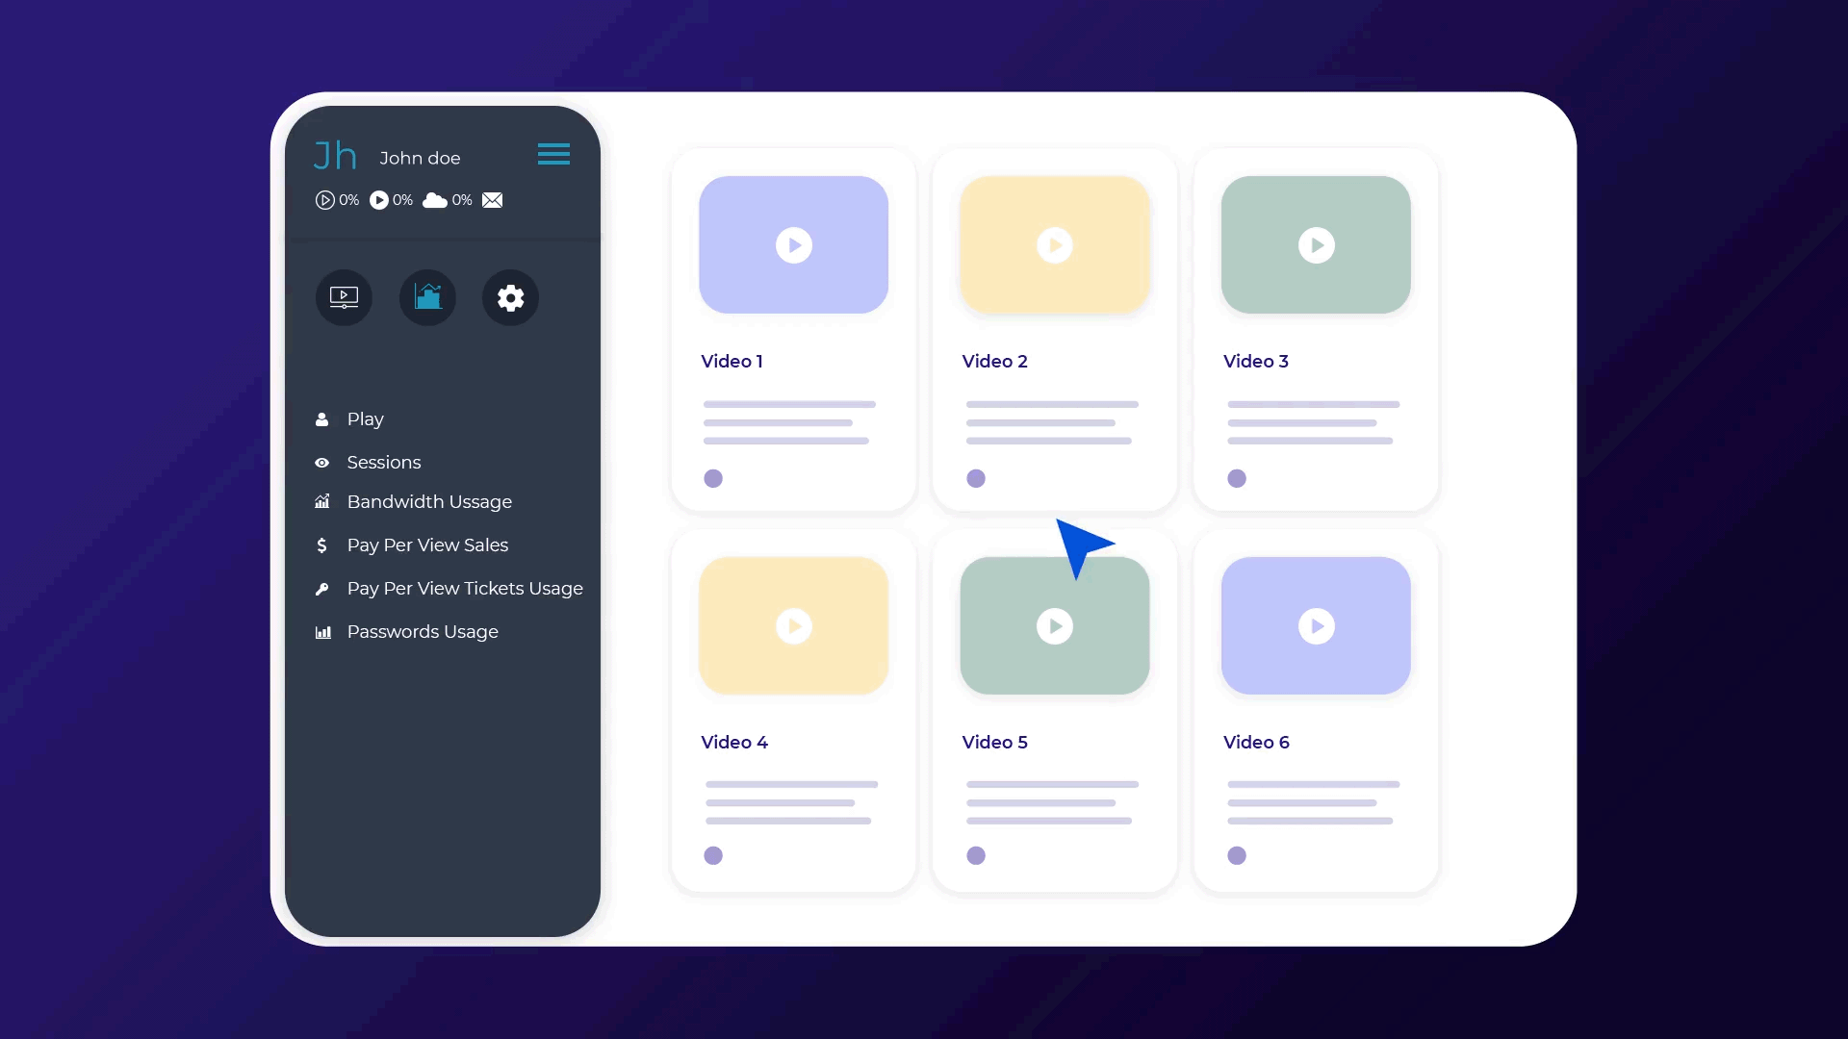Click the status dot indicator on Video 2
The height and width of the screenshot is (1039, 1848).
pyautogui.click(x=976, y=478)
